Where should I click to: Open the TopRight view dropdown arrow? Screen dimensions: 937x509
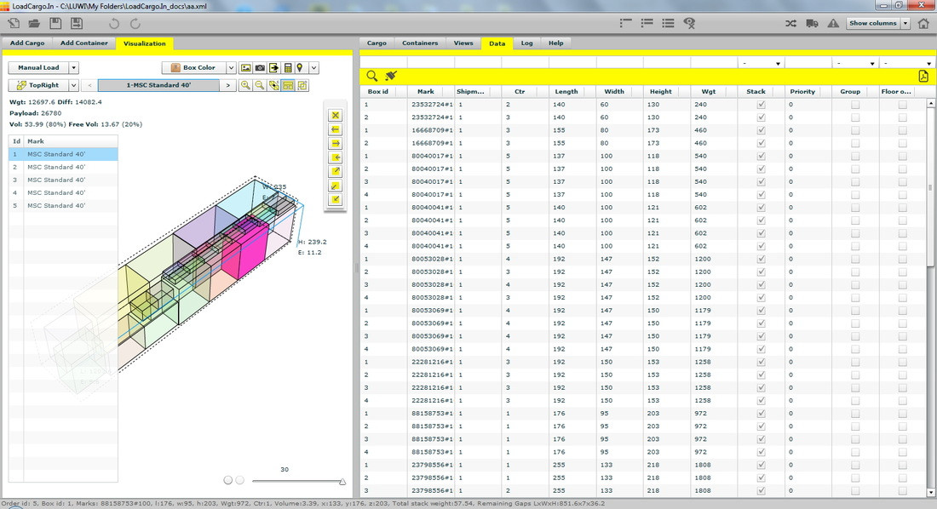pos(74,86)
